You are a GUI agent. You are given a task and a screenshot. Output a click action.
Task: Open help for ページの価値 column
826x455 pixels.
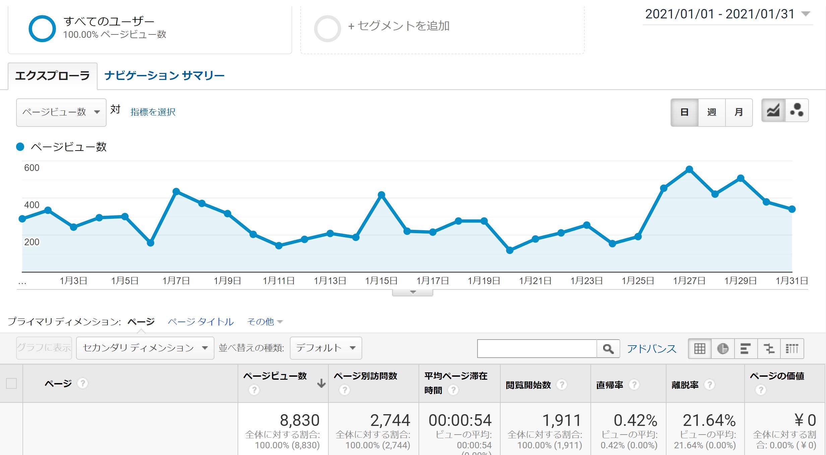(761, 390)
